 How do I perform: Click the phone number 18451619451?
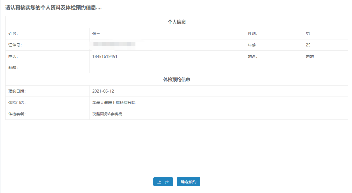click(x=105, y=57)
